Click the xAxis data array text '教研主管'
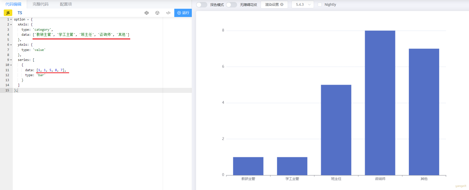 tap(44, 35)
